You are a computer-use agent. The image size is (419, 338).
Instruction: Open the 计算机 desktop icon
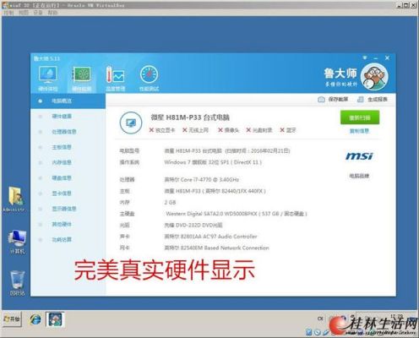17,242
